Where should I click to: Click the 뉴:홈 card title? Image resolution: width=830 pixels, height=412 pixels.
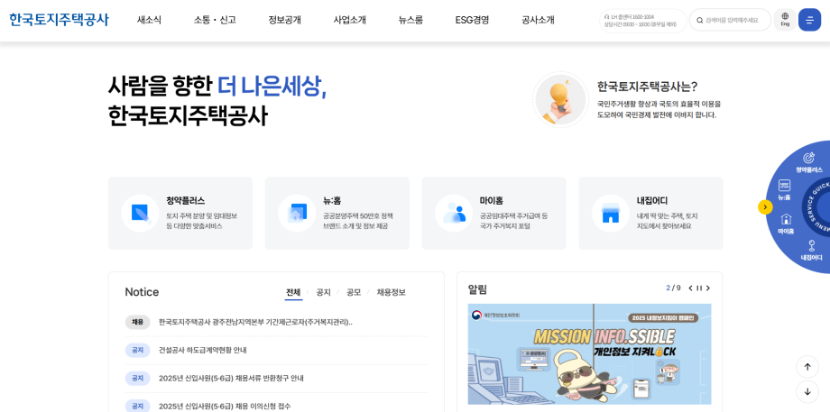[332, 201]
